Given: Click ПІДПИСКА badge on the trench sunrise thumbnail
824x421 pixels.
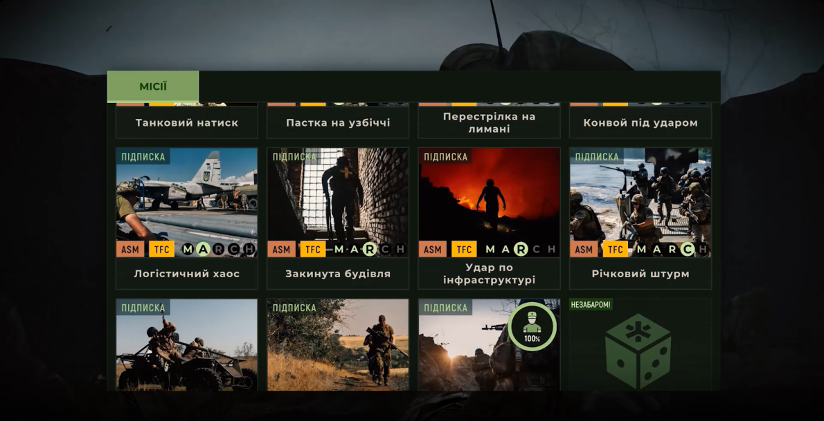Looking at the screenshot, I should (446, 308).
